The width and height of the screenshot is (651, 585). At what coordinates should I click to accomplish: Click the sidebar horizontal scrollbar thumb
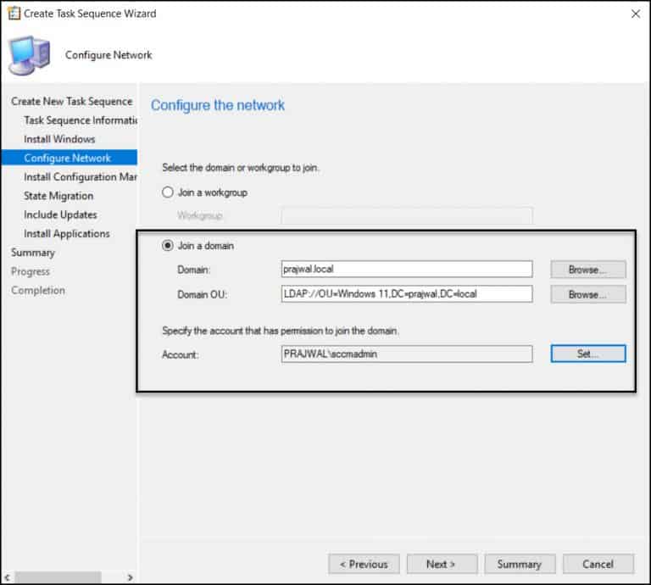tap(58, 577)
